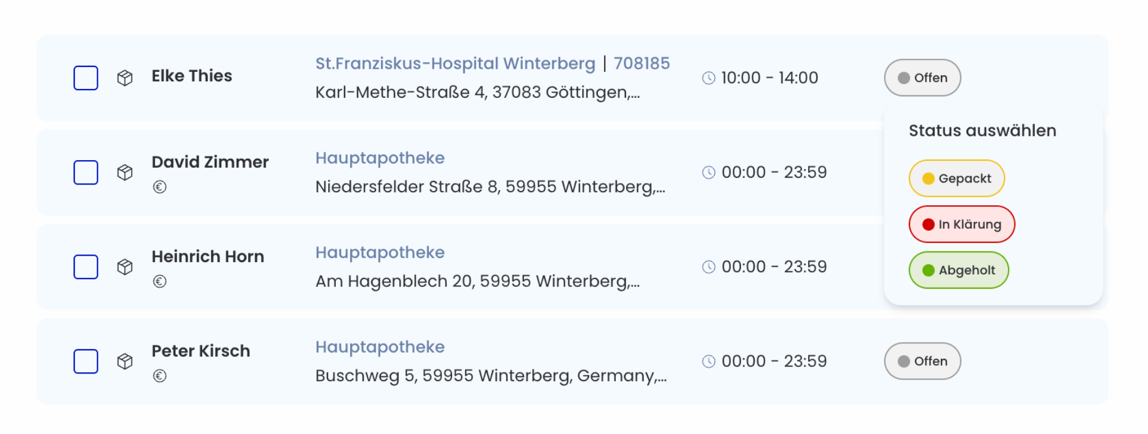1148x434 pixels.
Task: Click the package icon beside David Zimmer
Action: pos(125,173)
